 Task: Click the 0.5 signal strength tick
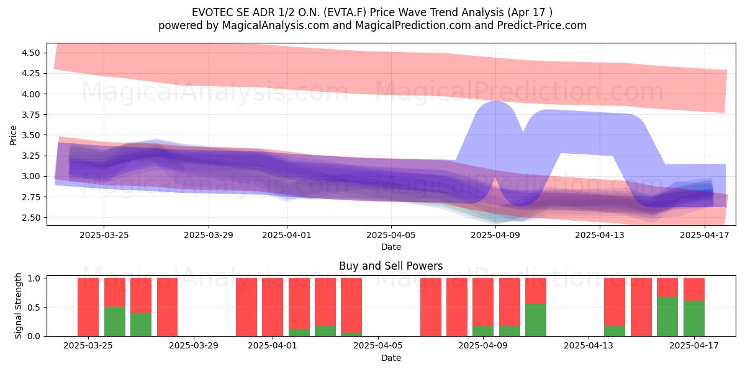(35, 308)
